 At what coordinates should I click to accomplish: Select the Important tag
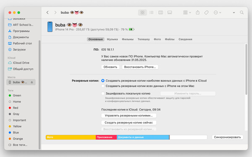17,120
